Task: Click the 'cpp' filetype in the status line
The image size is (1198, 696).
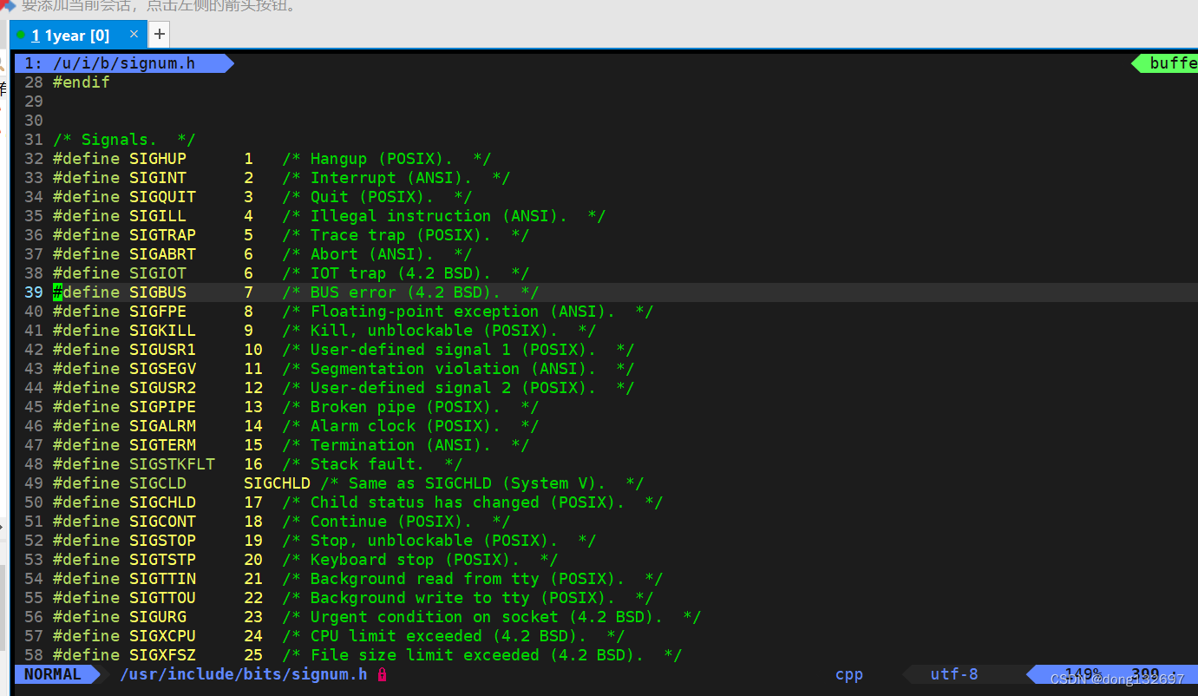Action: [849, 674]
